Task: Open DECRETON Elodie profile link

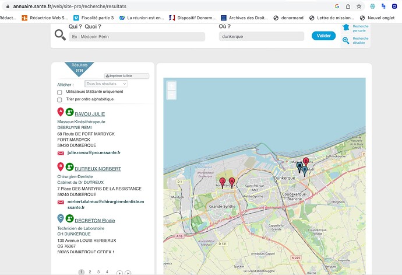Action: pyautogui.click(x=95, y=220)
